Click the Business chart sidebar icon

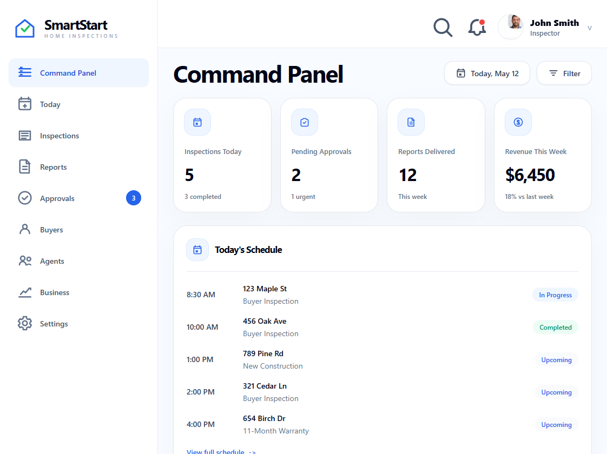click(25, 292)
